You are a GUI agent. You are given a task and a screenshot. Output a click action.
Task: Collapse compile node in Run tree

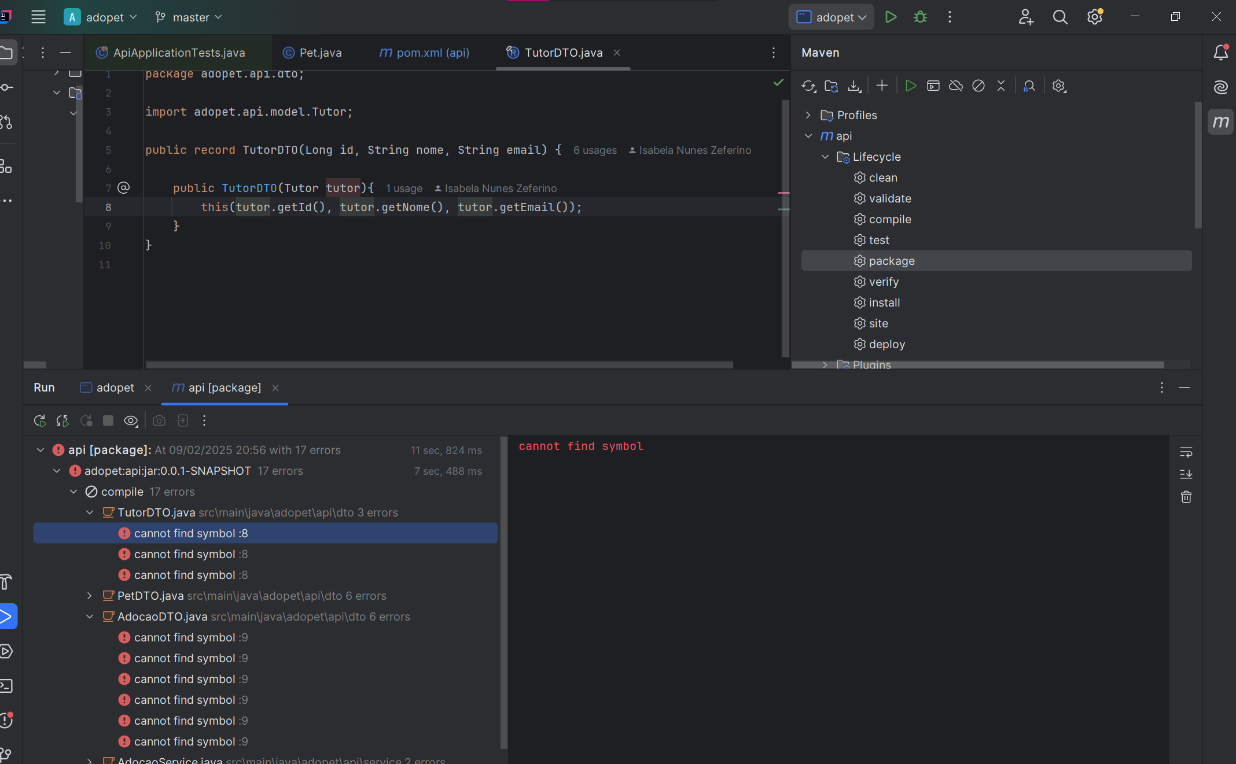pos(73,492)
